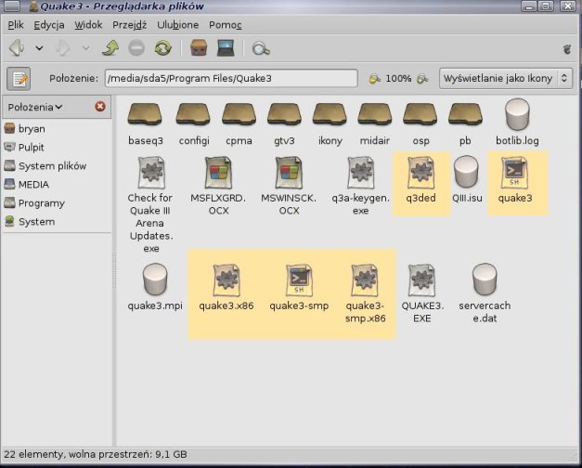Select Programy volume in the sidebar
This screenshot has width=582, height=468.
click(x=56, y=203)
